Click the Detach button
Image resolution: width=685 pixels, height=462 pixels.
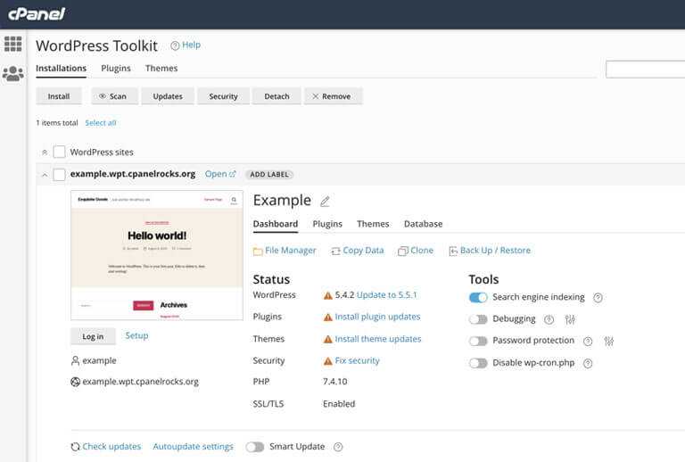pos(276,96)
